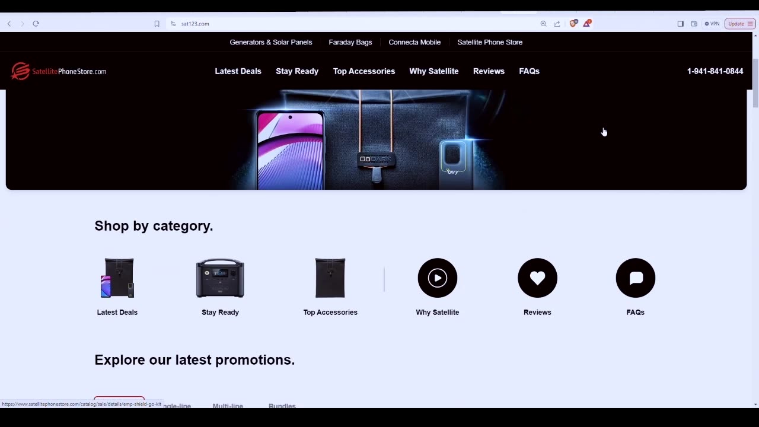Select Reviews in main navigation

[x=489, y=71]
